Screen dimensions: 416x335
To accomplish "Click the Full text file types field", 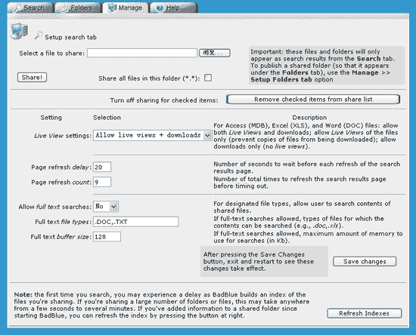I will 136,222.
